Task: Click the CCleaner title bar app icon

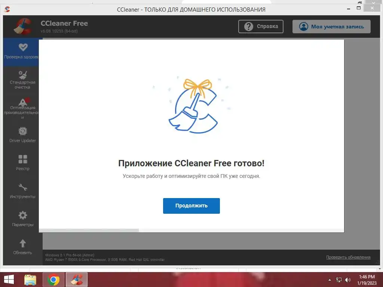Action: pyautogui.click(x=7, y=9)
